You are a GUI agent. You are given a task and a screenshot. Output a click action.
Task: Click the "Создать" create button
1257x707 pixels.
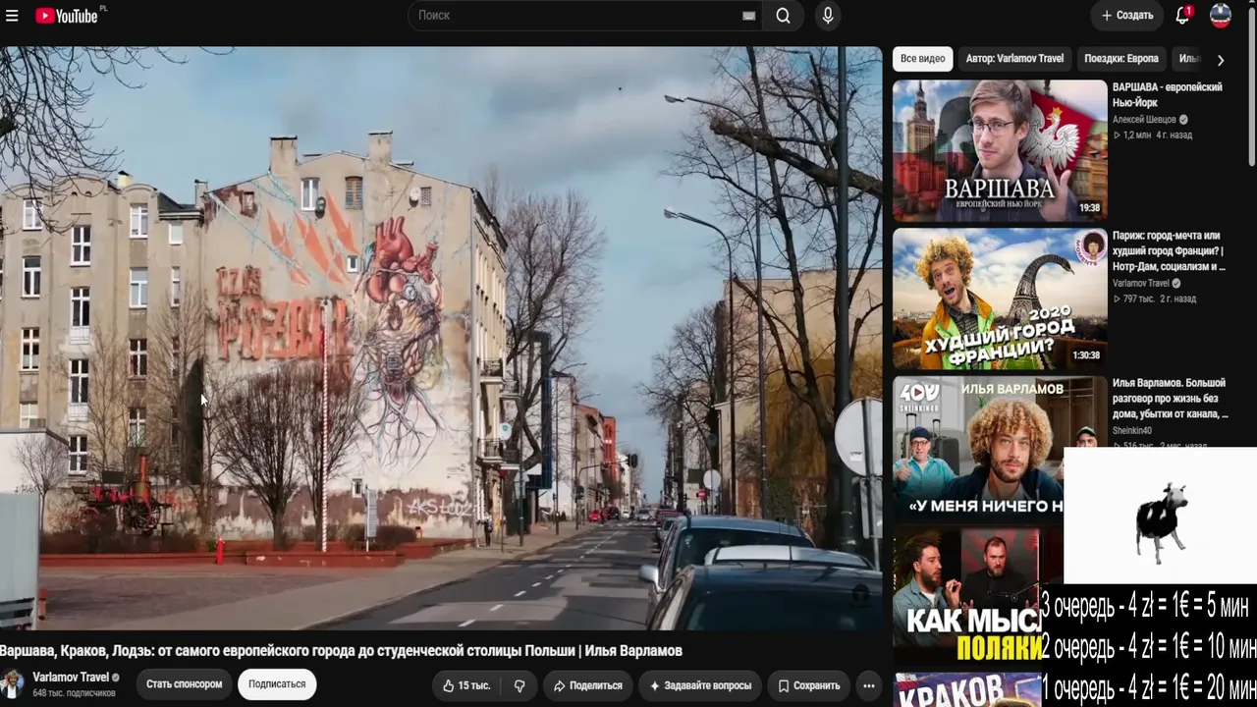click(1127, 16)
